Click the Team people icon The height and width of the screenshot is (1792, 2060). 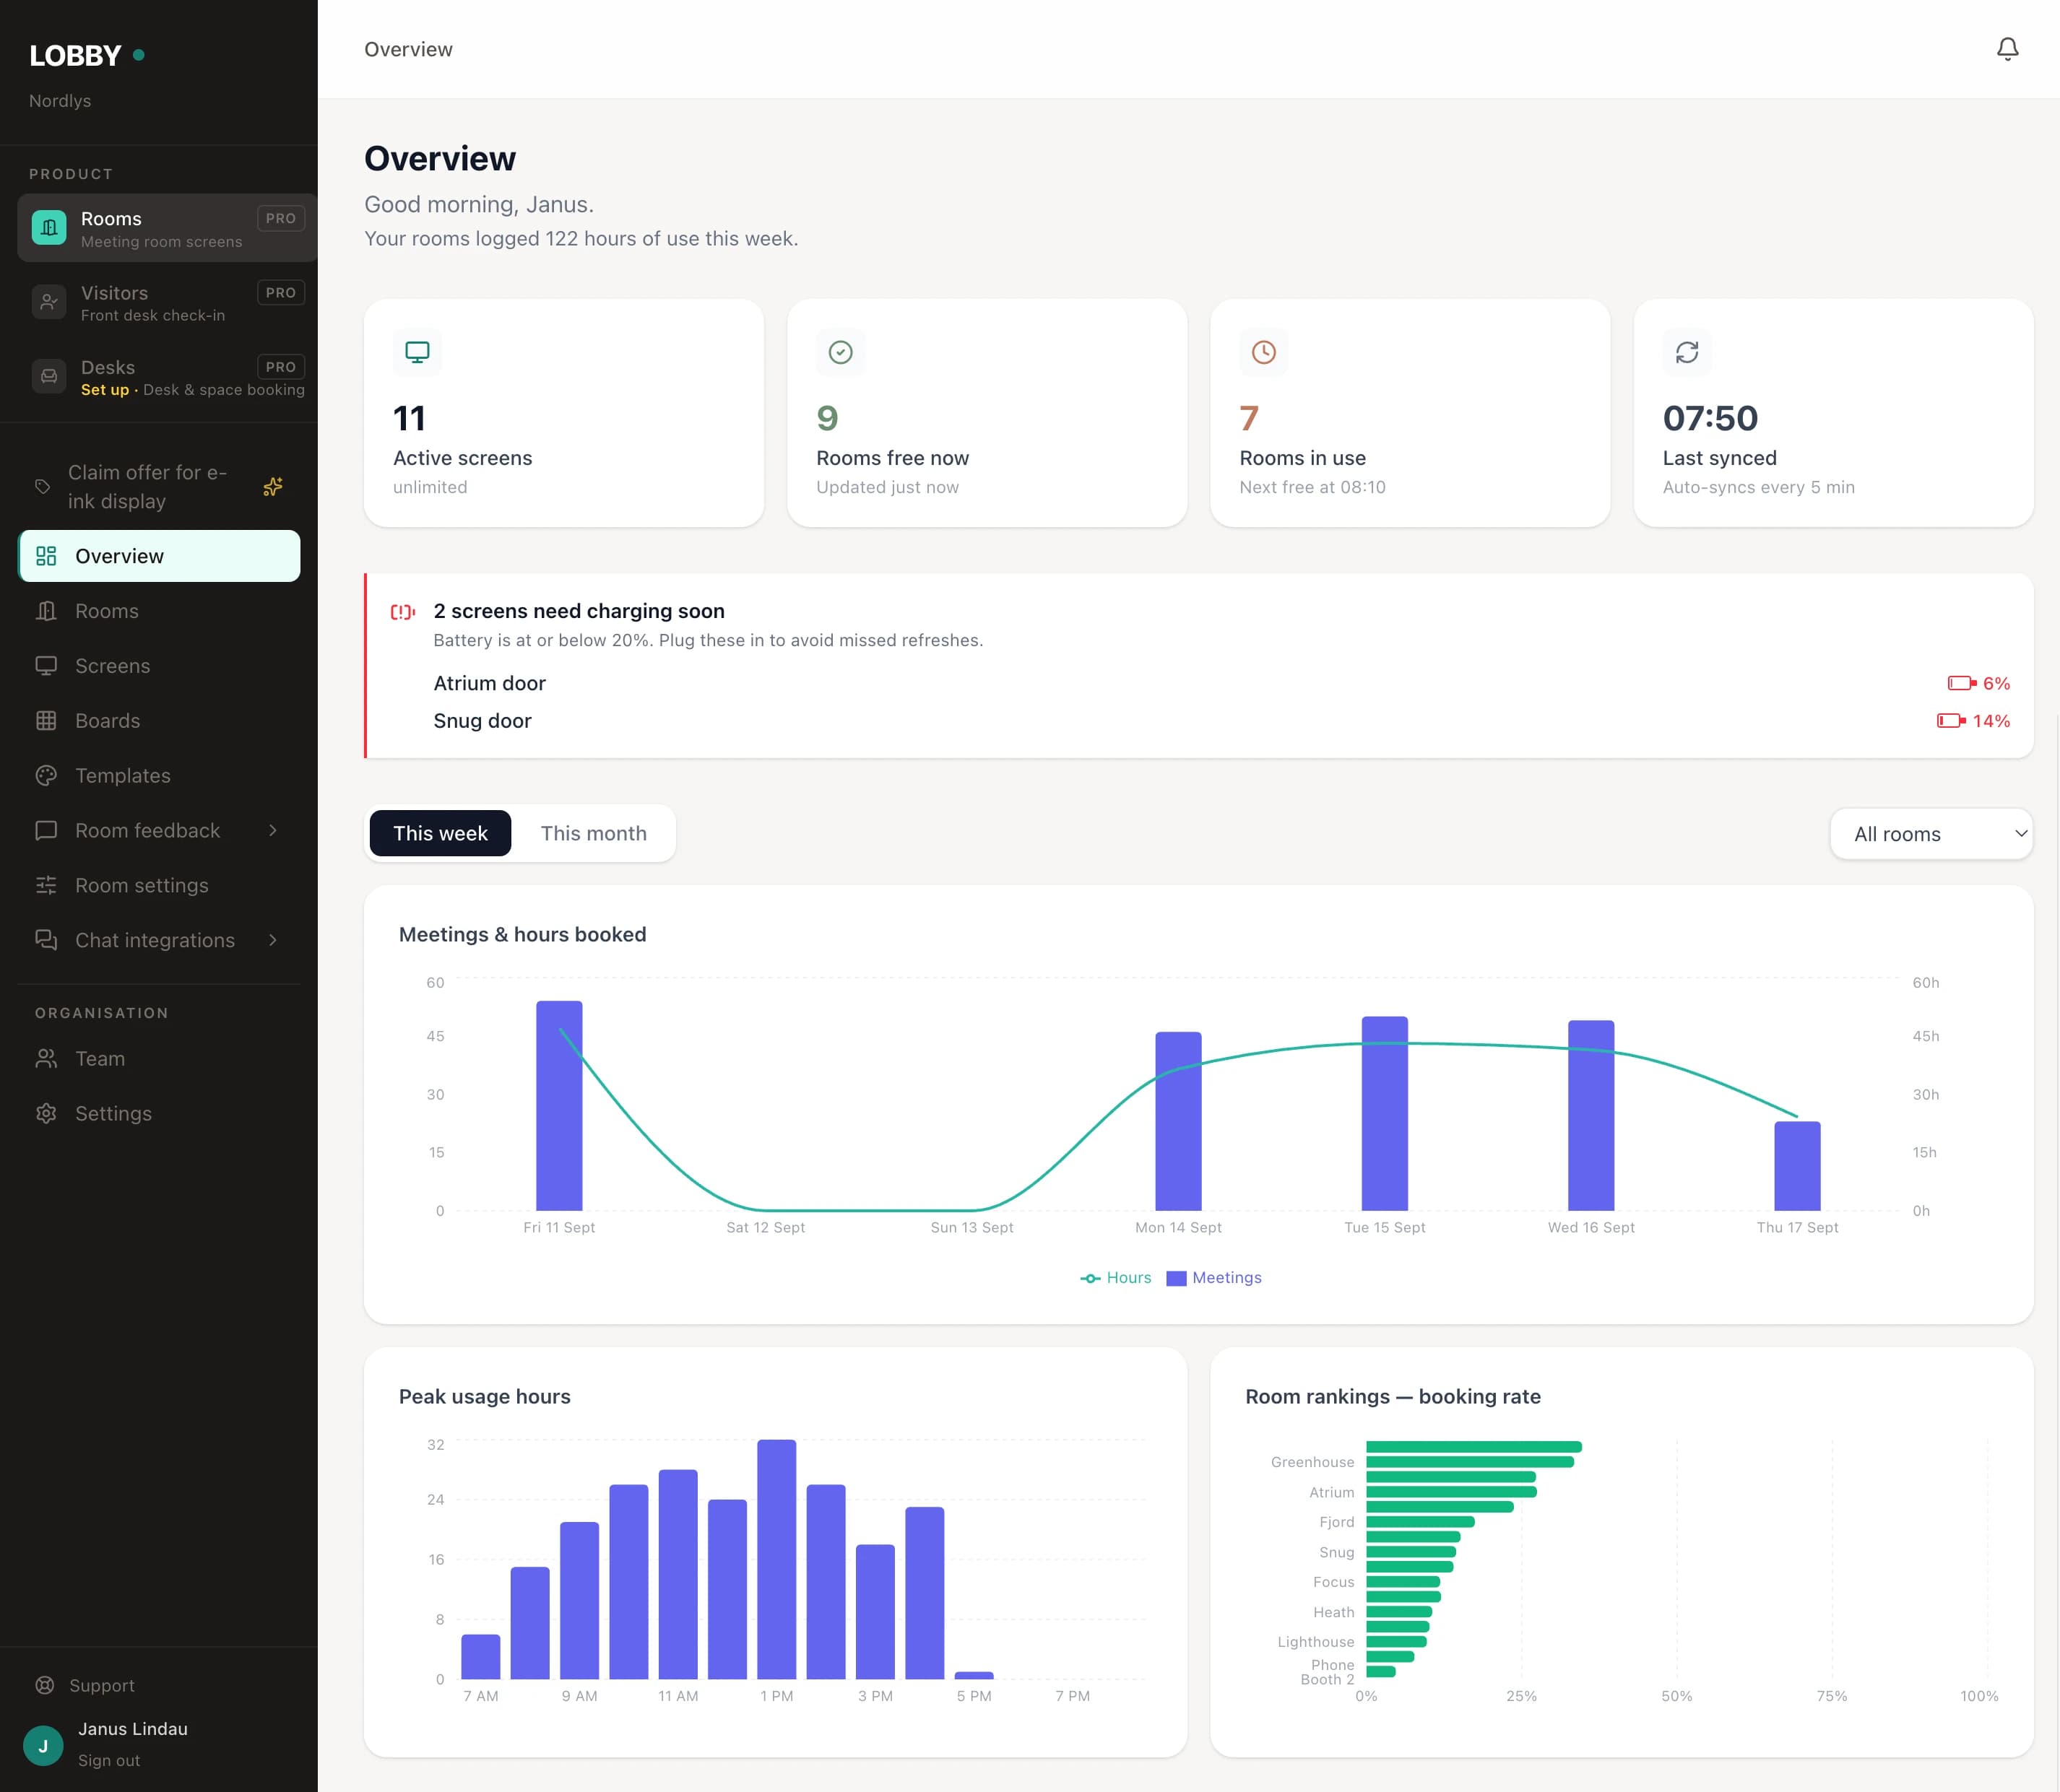point(46,1059)
